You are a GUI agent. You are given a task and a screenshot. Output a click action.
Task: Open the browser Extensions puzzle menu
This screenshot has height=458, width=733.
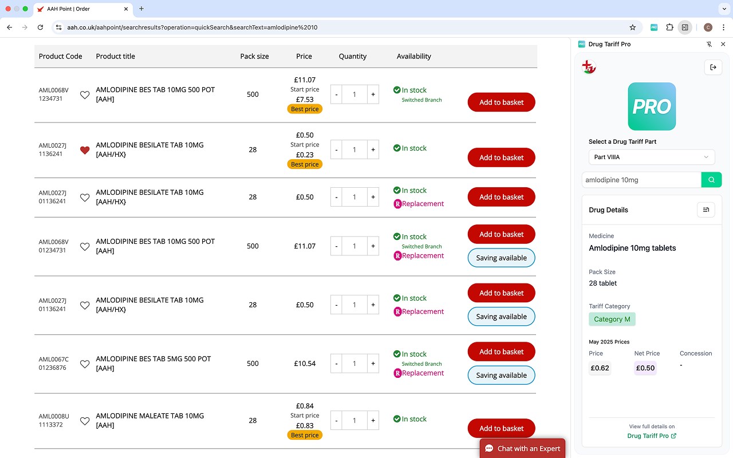pos(669,27)
